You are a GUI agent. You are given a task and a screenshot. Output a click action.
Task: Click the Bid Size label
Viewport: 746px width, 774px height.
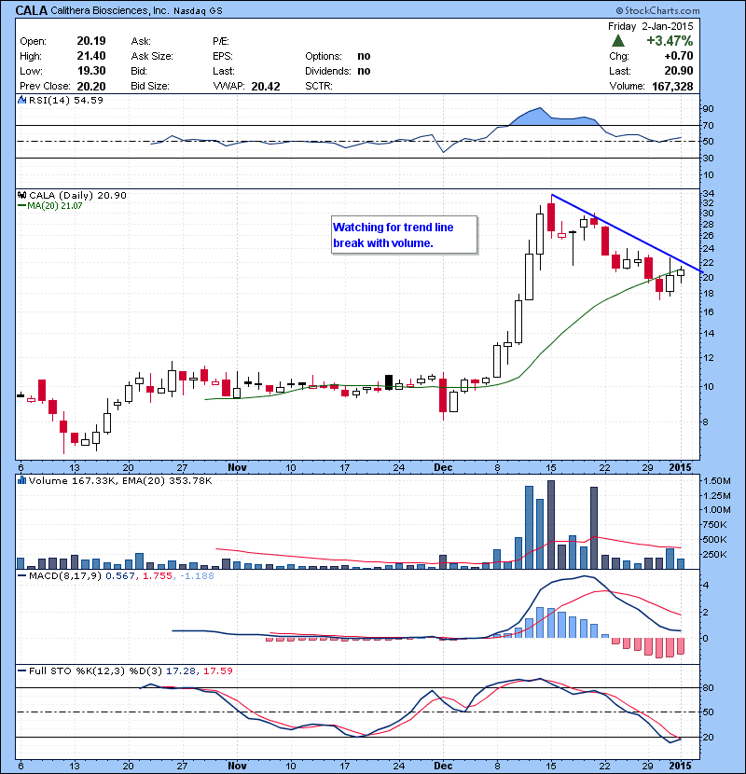(x=150, y=86)
